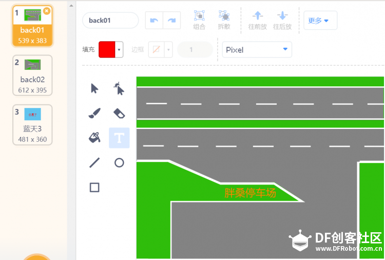The width and height of the screenshot is (385, 260).
Task: Click the 拆散 ungroup icon
Action: pyautogui.click(x=224, y=20)
